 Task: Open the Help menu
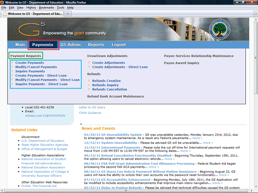(70, 8)
